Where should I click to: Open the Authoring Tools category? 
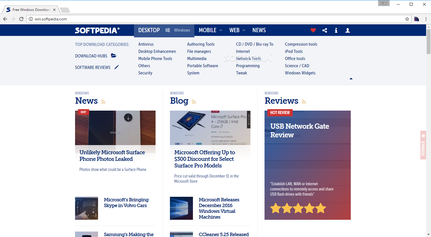point(201,44)
